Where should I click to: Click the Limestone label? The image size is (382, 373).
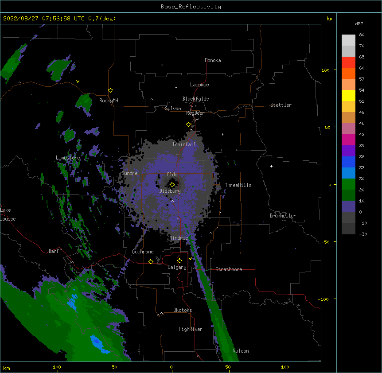tap(68, 158)
